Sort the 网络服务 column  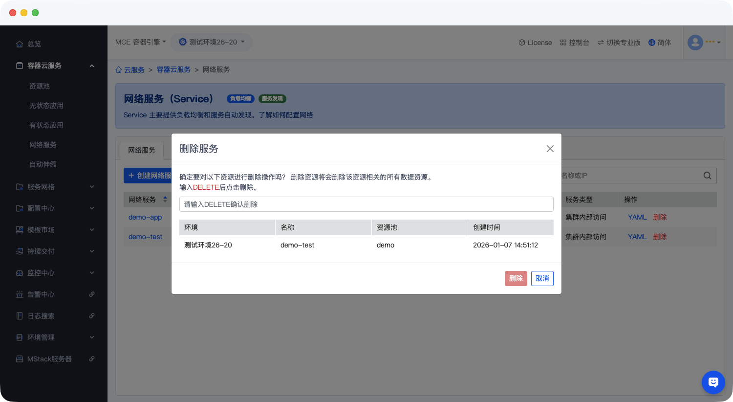coord(165,200)
